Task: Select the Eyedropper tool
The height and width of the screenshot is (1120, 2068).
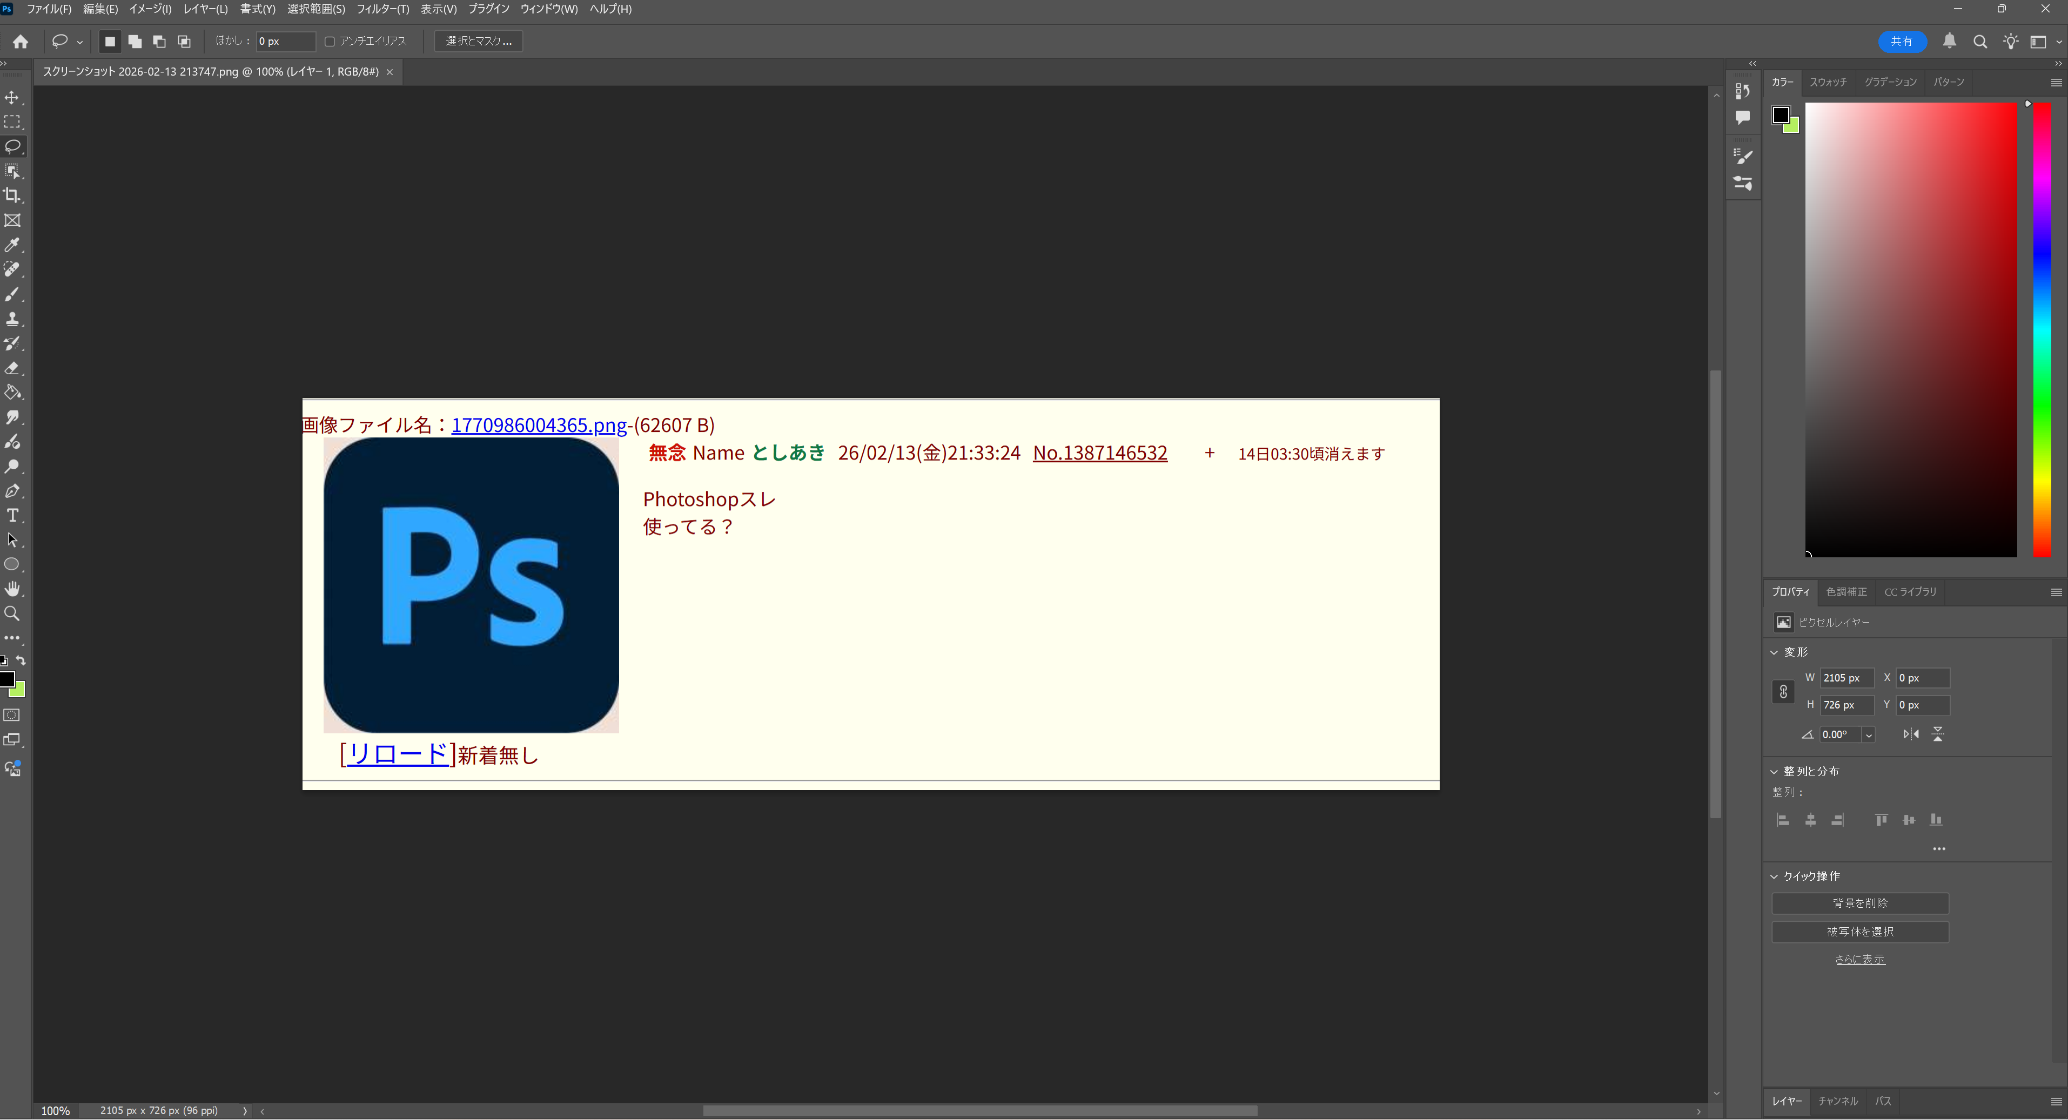Action: [12, 245]
